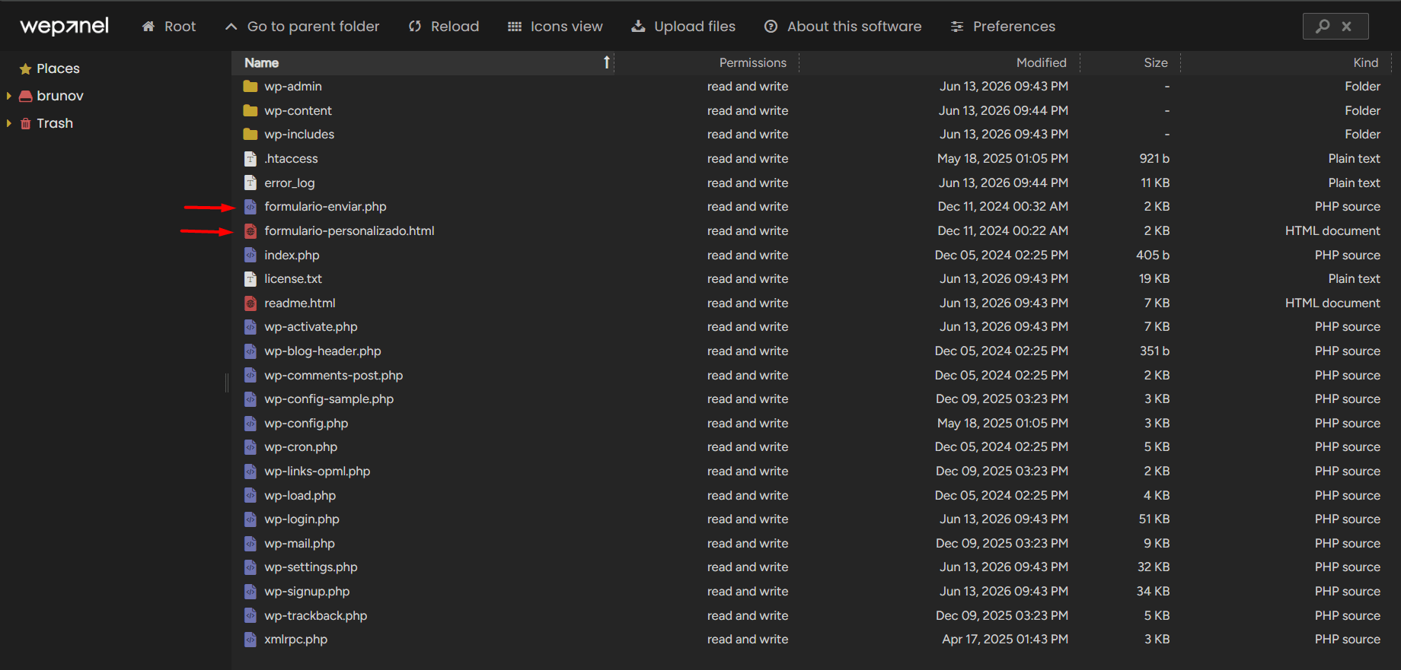Sort files by Name column header
Screen dimensions: 1401x670
tap(423, 62)
